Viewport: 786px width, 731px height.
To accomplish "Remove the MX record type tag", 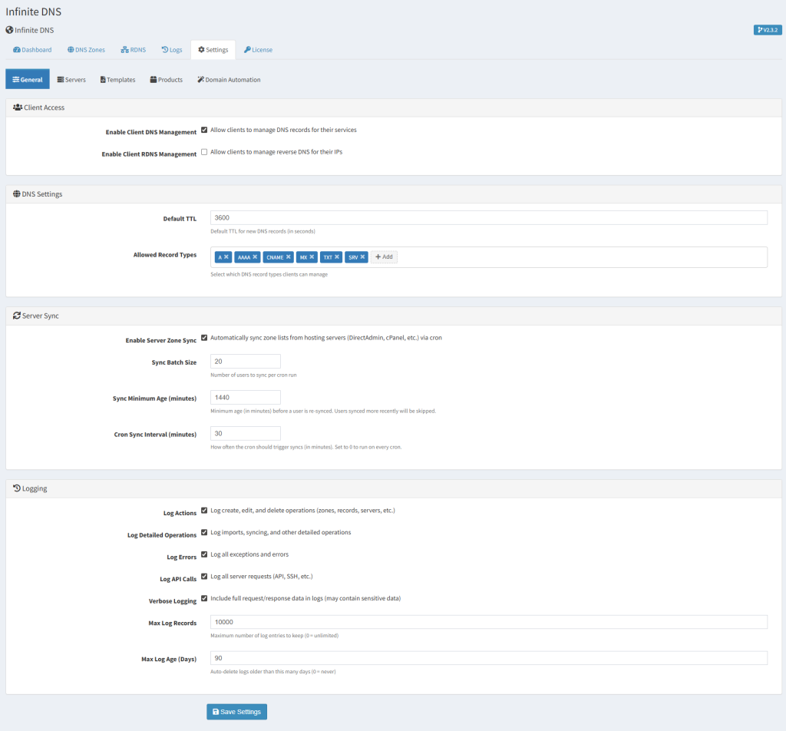I will 312,257.
